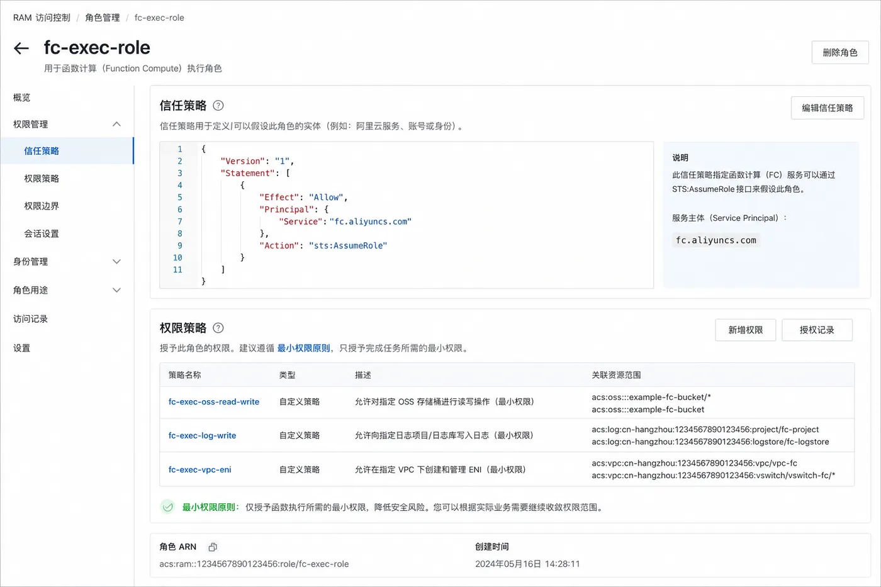This screenshot has width=881, height=587.
Task: Collapse the 权限管理 sidebar section
Action: point(116,124)
